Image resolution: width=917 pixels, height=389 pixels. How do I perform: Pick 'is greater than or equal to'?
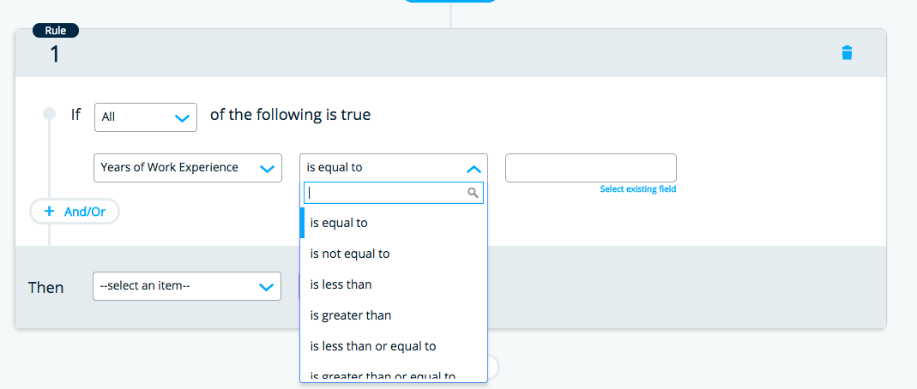pos(383,375)
